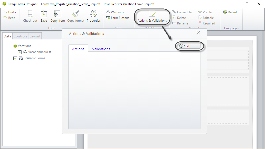This screenshot has width=265, height=149.
Task: Toggle the Required asterisk option
Action: click(207, 23)
